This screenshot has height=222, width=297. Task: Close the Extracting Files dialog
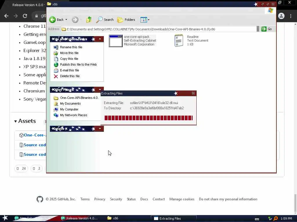click(x=193, y=93)
